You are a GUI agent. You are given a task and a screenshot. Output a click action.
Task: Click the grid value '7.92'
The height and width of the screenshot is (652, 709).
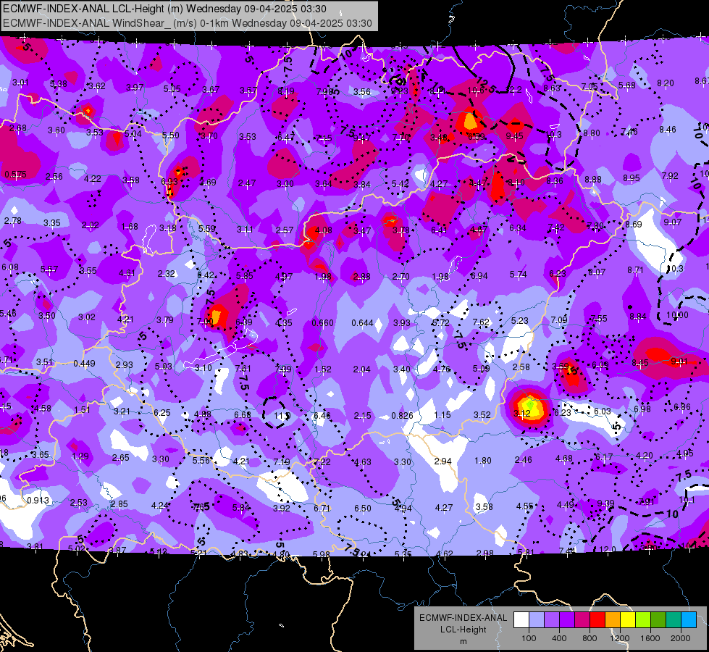tap(670, 175)
